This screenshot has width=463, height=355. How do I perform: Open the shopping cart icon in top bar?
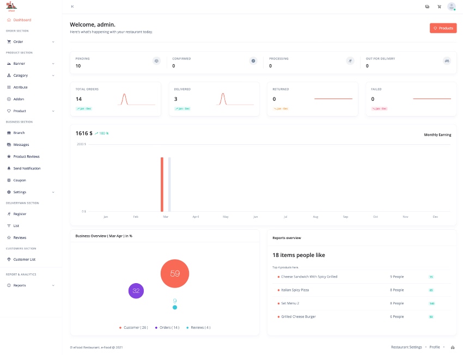click(x=439, y=7)
